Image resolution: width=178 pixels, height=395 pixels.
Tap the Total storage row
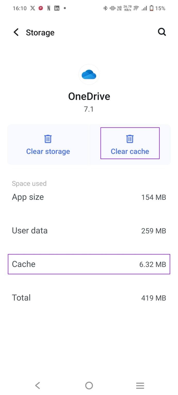[x=89, y=298]
